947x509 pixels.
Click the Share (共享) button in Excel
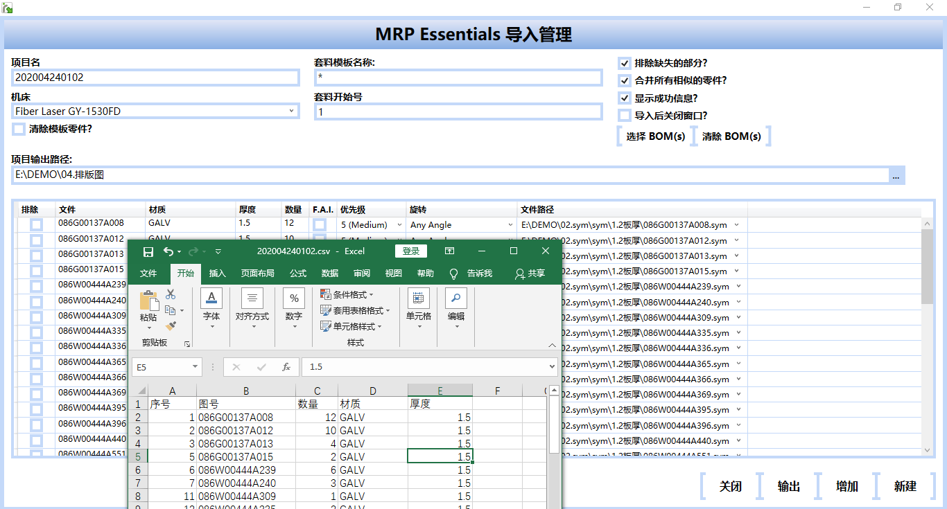(x=530, y=274)
